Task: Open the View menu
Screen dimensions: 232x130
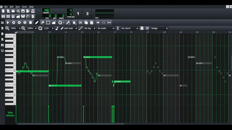Action: tap(18, 7)
